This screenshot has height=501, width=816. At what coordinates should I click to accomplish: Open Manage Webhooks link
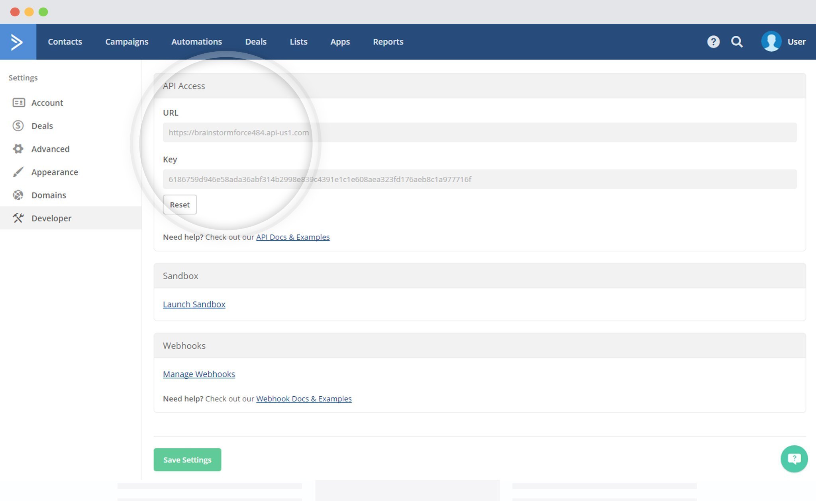pos(199,374)
